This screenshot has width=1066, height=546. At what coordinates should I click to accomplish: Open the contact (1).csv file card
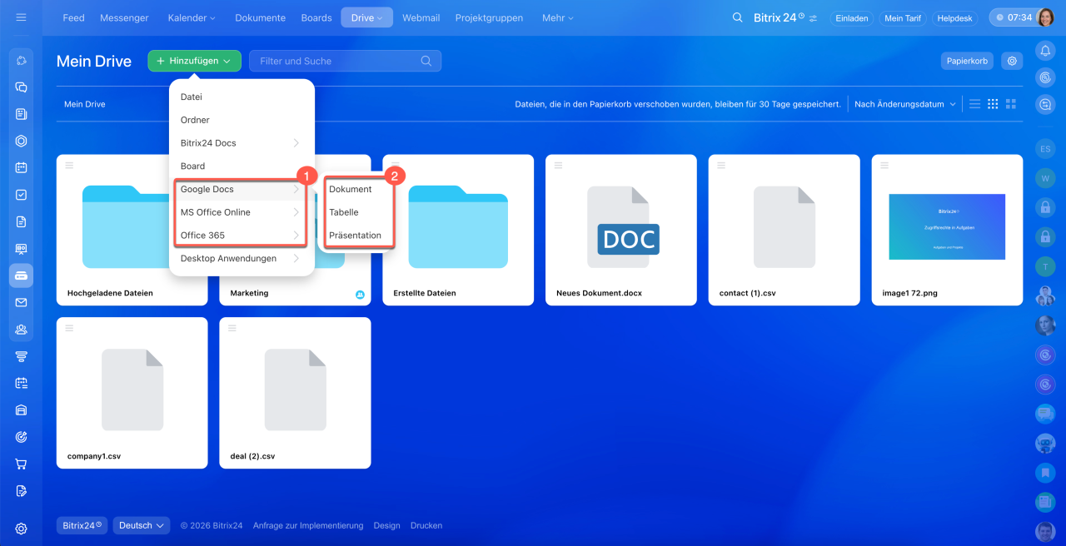[784, 230]
